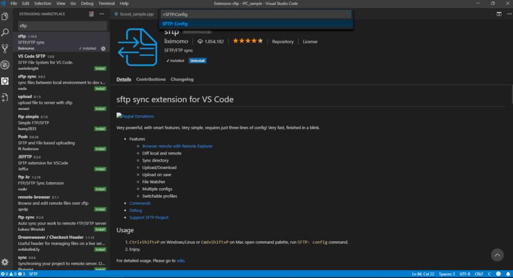Install the JEFFTP extension

coord(100,169)
